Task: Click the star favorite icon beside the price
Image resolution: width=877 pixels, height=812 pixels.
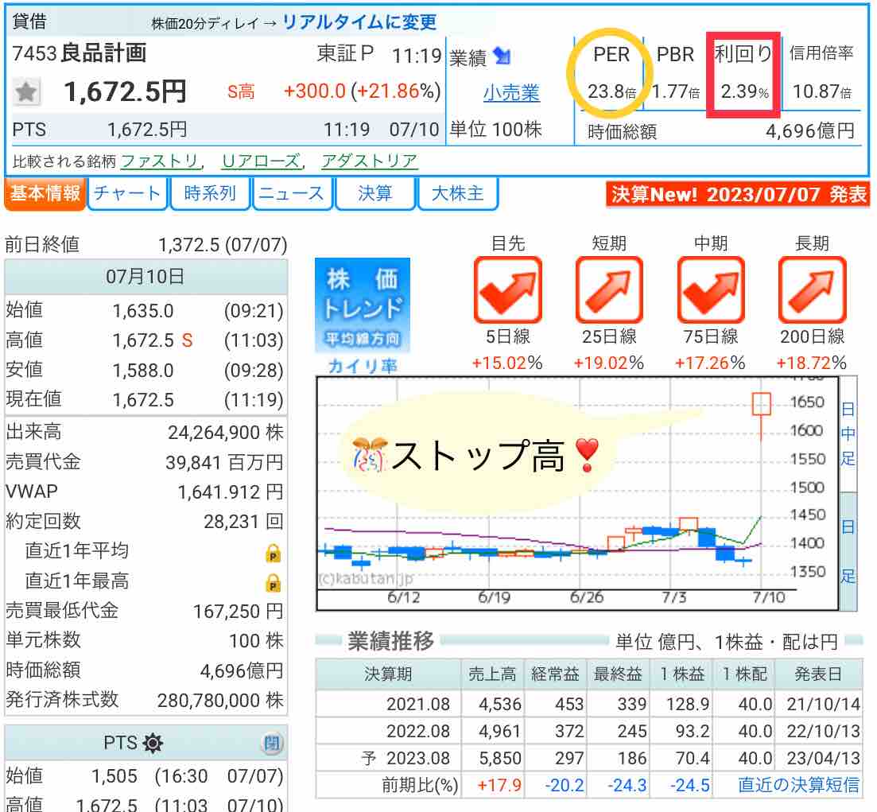Action: click(26, 91)
